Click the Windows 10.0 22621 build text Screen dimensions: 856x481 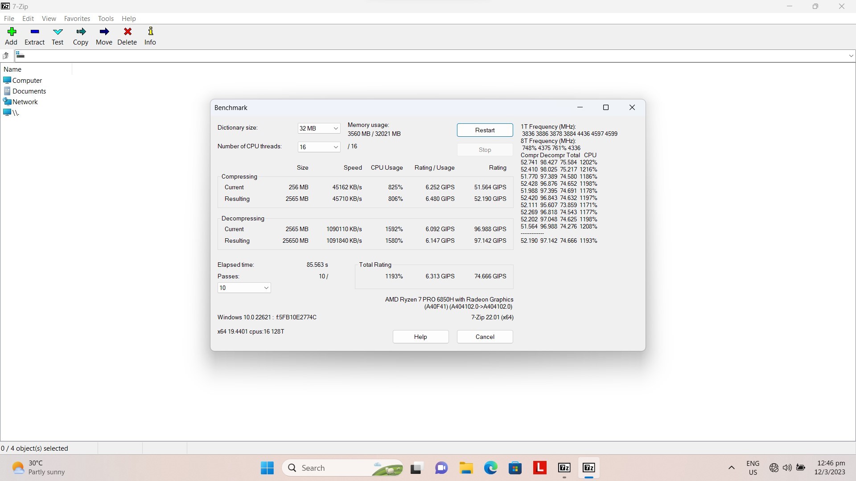pyautogui.click(x=267, y=318)
